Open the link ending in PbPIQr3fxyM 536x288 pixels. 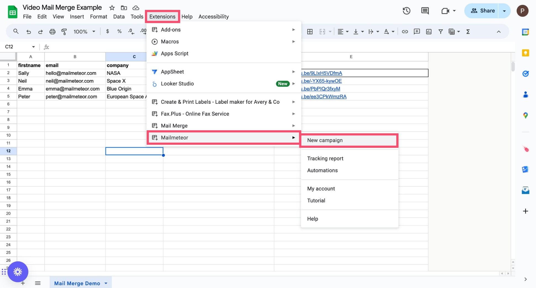321,89
